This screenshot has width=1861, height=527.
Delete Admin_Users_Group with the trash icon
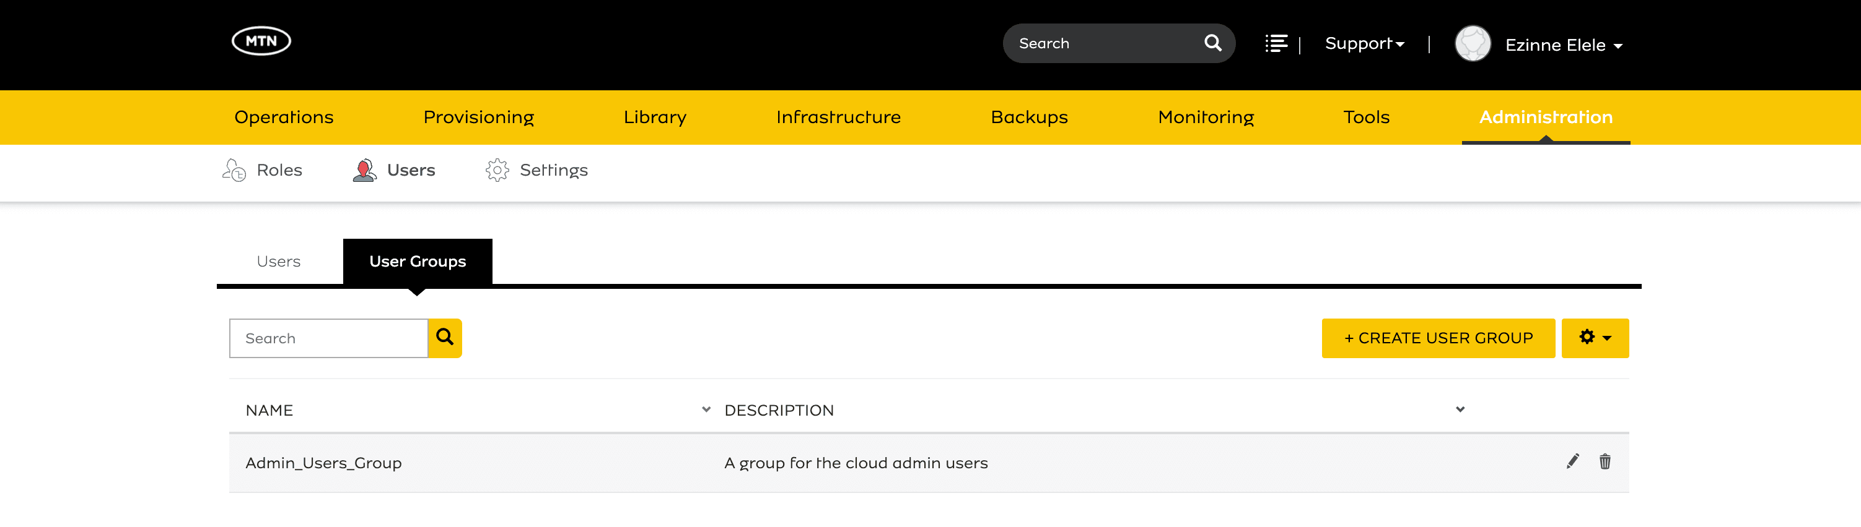pyautogui.click(x=1605, y=461)
